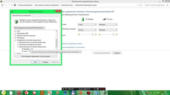The image size is (170, 95).
Task: Open the address bar history dropdown arrow
Action: (138, 5)
